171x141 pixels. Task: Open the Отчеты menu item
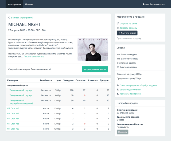pyautogui.click(x=29, y=4)
